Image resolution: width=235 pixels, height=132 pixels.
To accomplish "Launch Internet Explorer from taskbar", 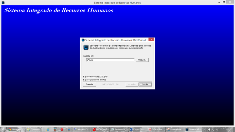I will coord(48,129).
